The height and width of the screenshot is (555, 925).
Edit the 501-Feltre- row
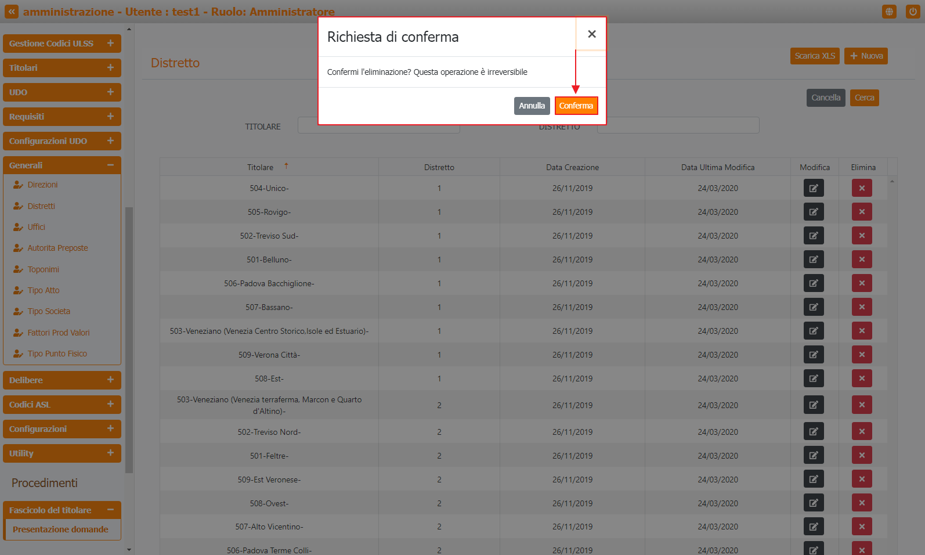[x=814, y=455]
